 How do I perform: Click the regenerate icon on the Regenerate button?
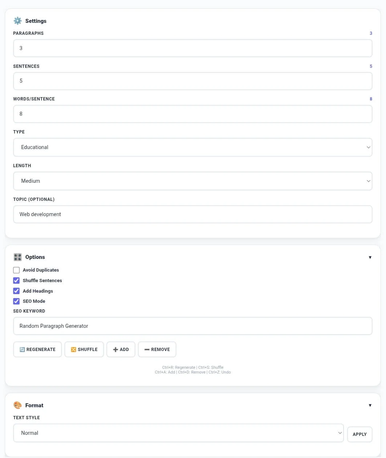click(x=23, y=349)
